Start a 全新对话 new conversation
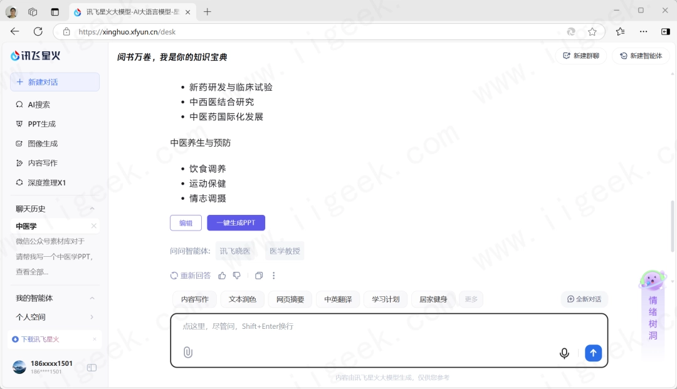This screenshot has height=389, width=677. click(584, 299)
